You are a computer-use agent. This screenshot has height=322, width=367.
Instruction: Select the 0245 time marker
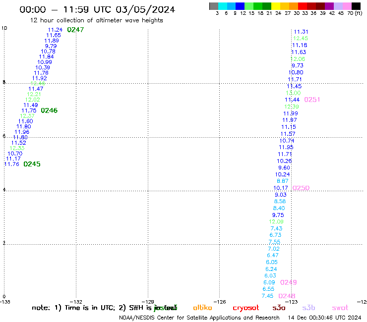coord(32,164)
